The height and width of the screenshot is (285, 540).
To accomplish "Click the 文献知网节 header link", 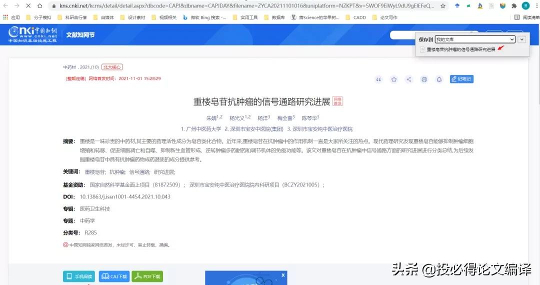I will [80, 35].
